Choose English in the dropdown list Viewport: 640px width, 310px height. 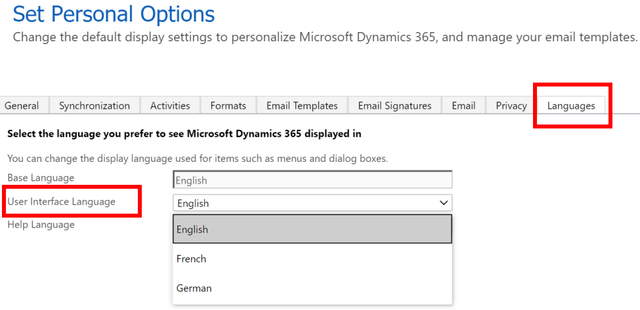312,229
